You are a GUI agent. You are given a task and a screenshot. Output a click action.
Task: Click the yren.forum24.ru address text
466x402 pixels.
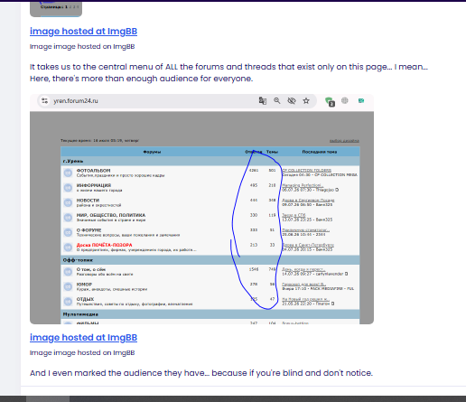pos(76,101)
